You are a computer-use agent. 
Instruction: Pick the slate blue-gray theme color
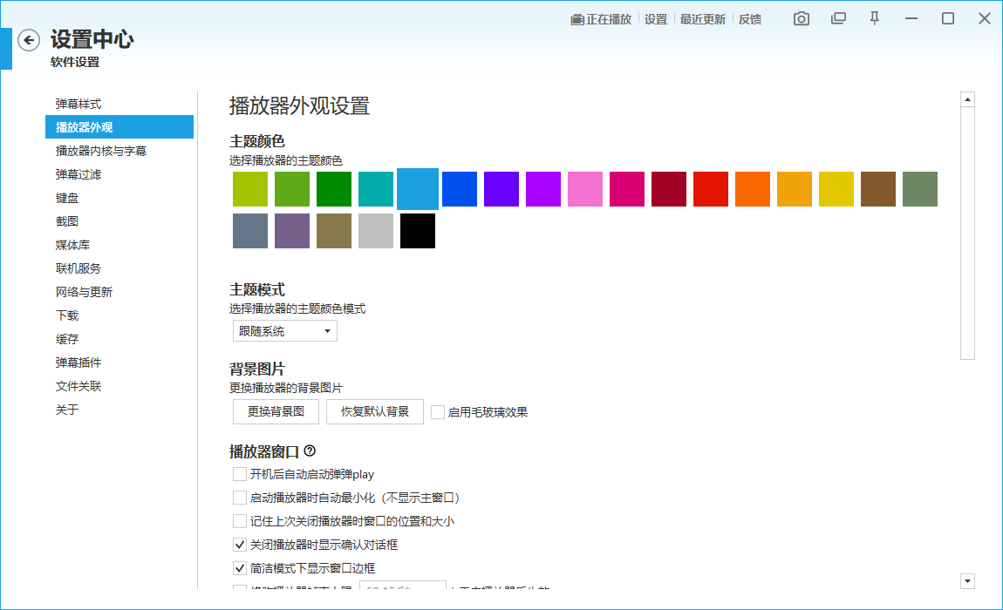tap(250, 231)
